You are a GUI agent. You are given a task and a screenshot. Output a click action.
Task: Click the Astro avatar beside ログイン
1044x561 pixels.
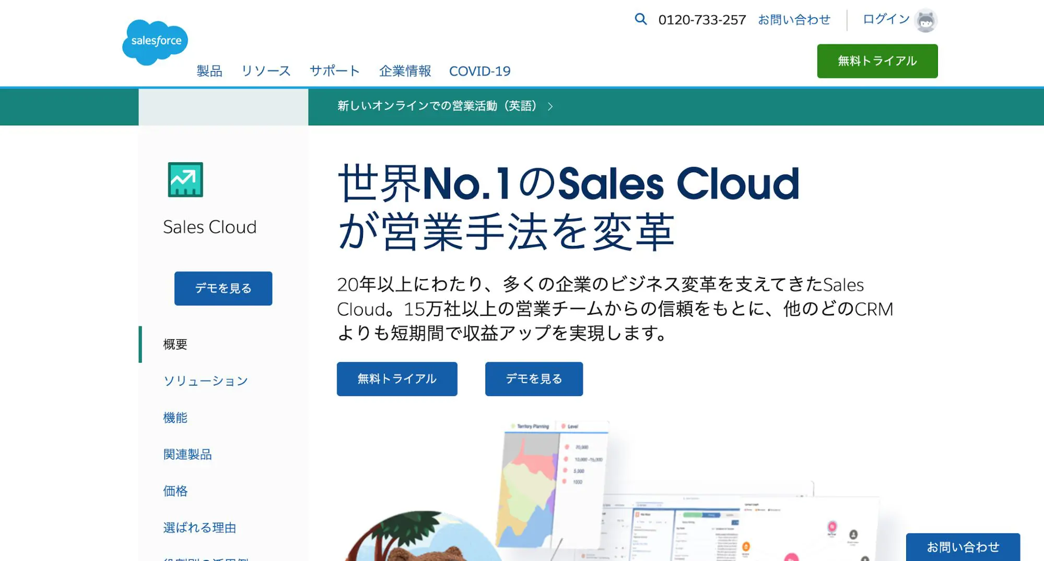tap(926, 20)
